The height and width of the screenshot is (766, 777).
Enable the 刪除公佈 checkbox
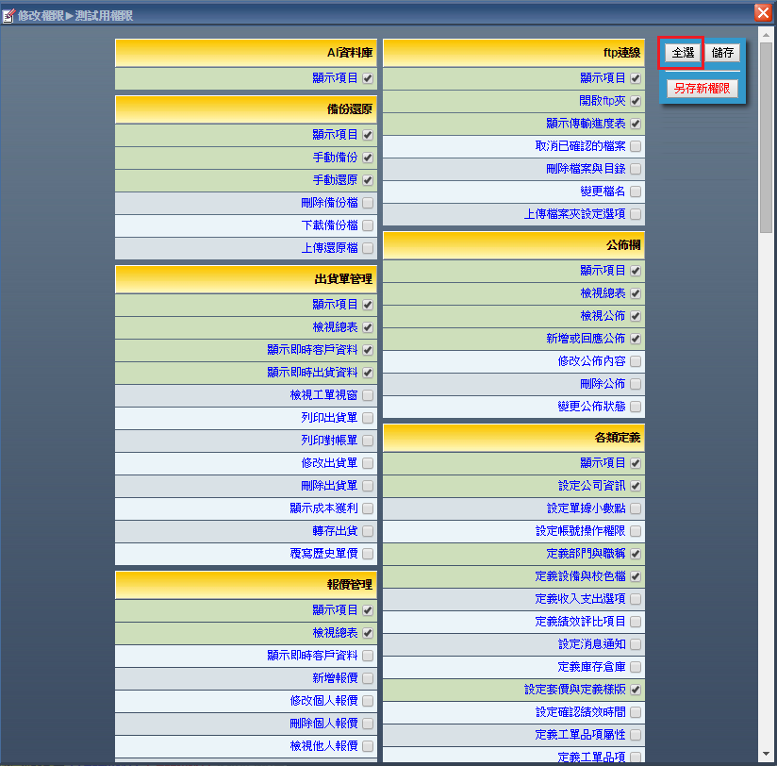click(636, 384)
